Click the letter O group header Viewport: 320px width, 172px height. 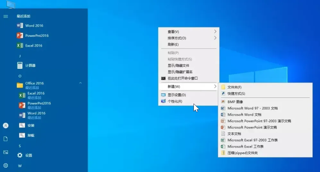[x=20, y=76]
